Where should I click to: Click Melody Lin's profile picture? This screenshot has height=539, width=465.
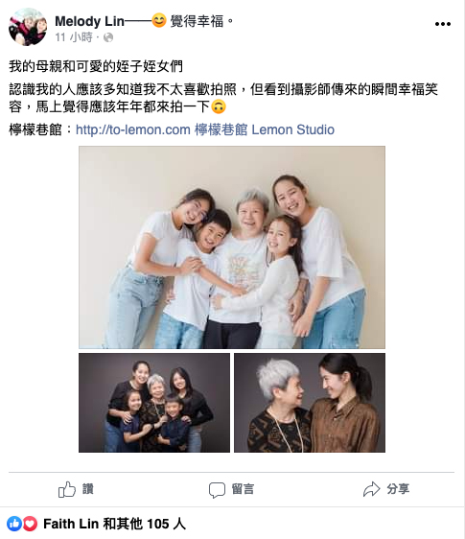pyautogui.click(x=28, y=27)
